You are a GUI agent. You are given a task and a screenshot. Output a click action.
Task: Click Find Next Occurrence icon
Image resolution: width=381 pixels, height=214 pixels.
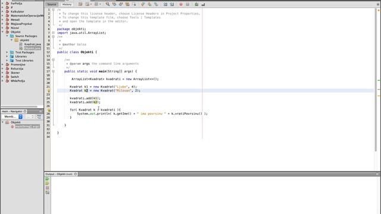click(121, 4)
